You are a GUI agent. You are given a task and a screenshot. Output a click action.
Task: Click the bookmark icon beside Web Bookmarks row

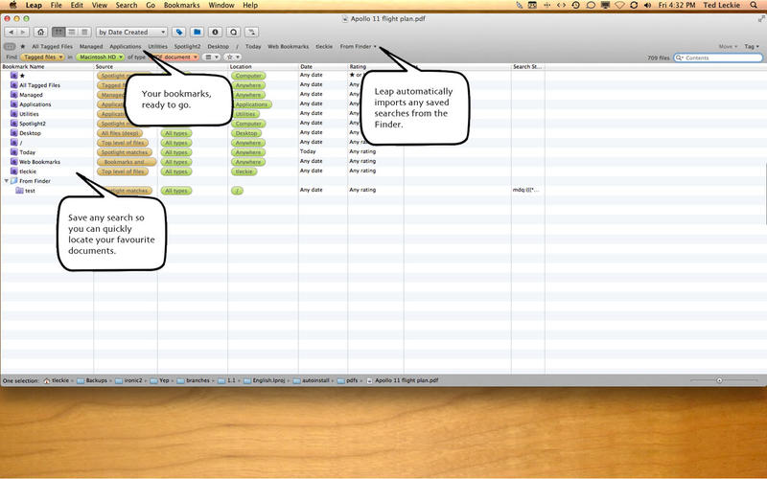[x=13, y=162]
